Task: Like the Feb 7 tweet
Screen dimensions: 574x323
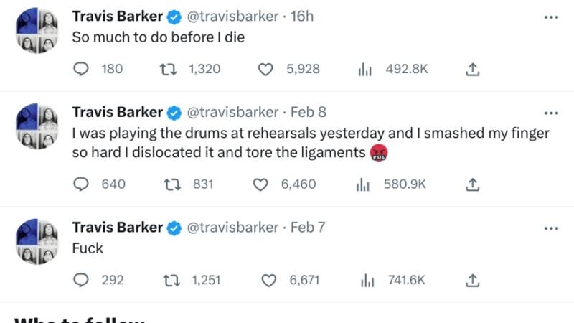Action: tap(270, 280)
